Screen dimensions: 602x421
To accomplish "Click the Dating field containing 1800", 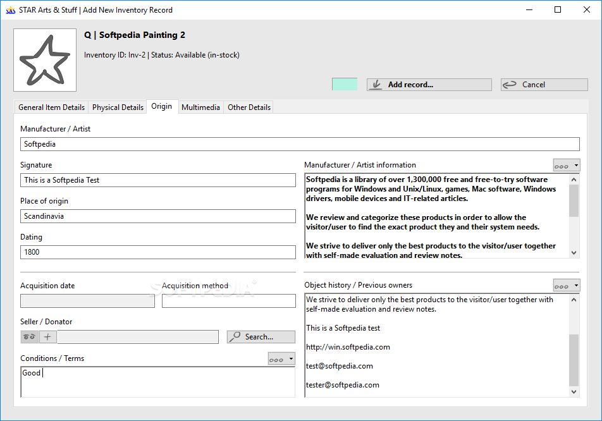I will click(158, 252).
